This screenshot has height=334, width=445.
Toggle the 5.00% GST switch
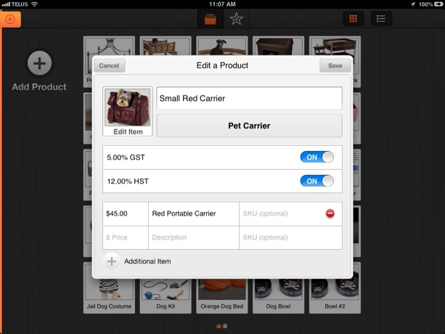point(317,158)
